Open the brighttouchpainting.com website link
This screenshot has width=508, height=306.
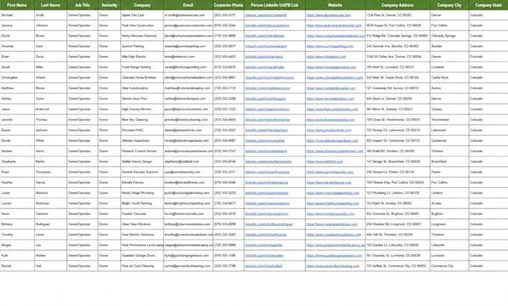coord(332,204)
